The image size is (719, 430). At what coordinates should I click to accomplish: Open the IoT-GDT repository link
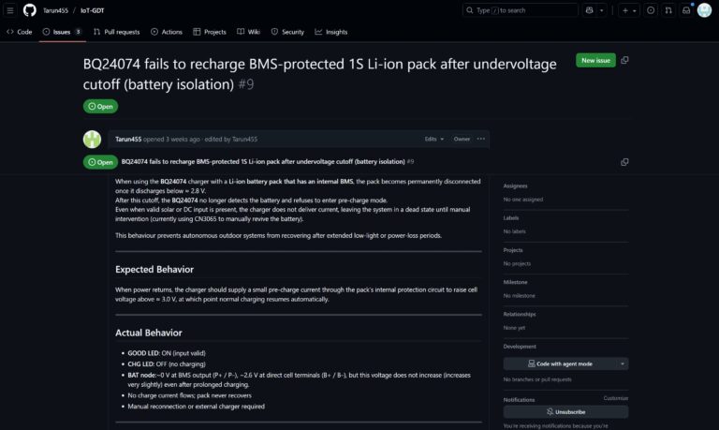click(91, 10)
